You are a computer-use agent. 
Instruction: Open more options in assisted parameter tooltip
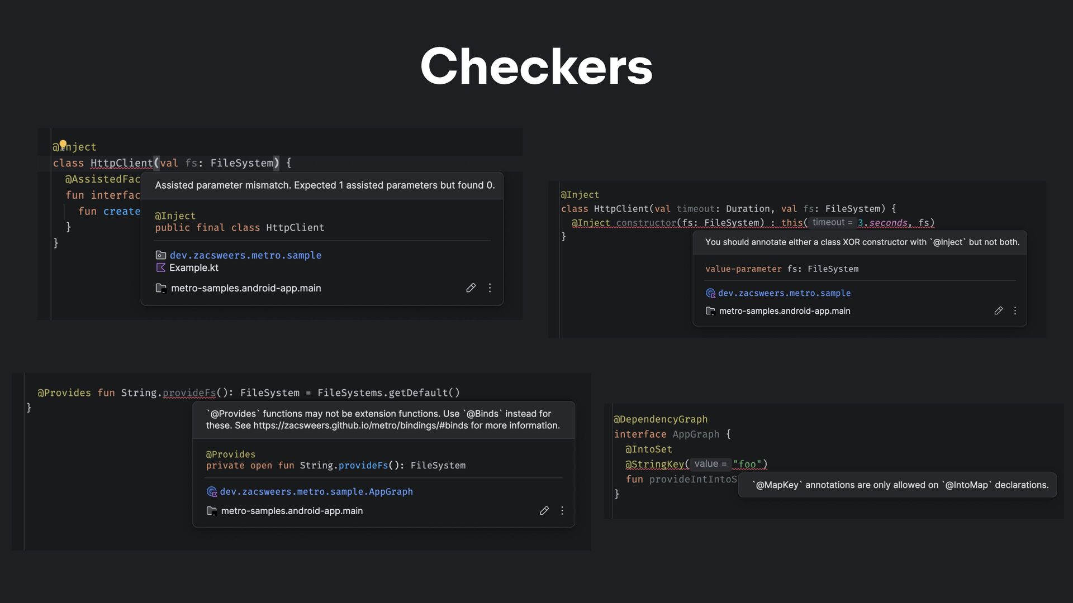(490, 288)
